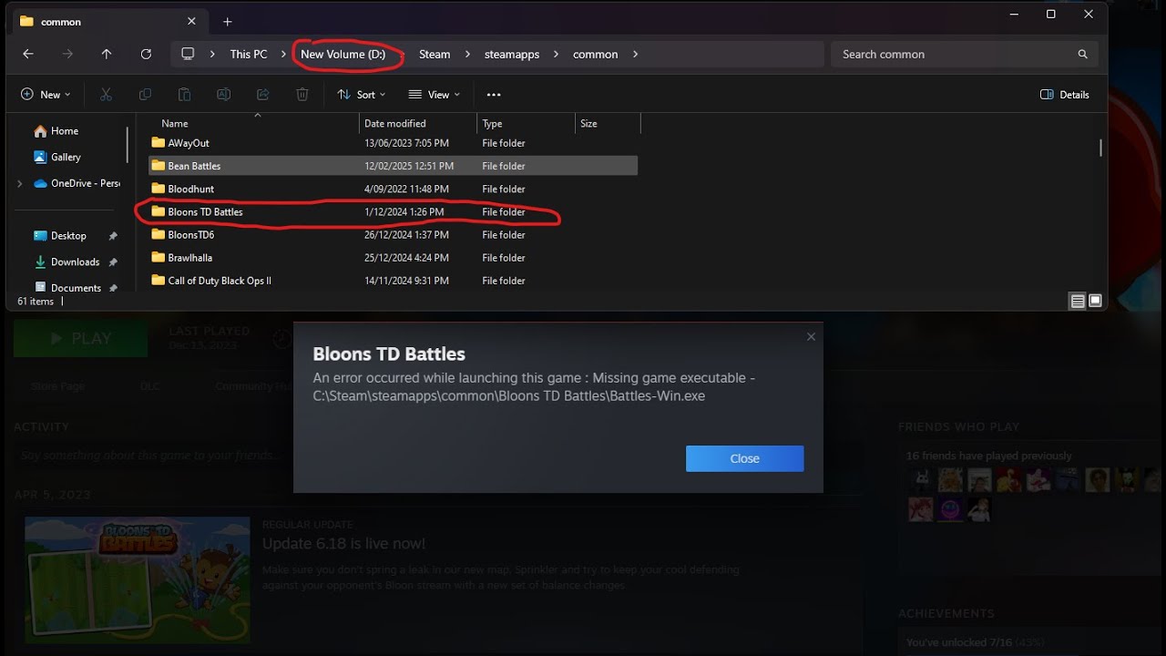Click the pin icon beside Downloads
Screen dimensions: 1166x656
113,262
